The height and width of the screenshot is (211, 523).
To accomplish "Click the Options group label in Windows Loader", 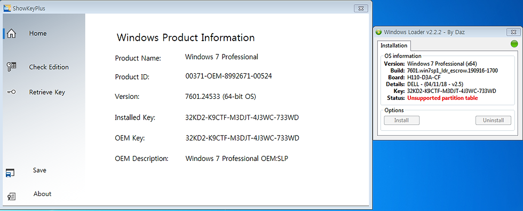I will (394, 110).
